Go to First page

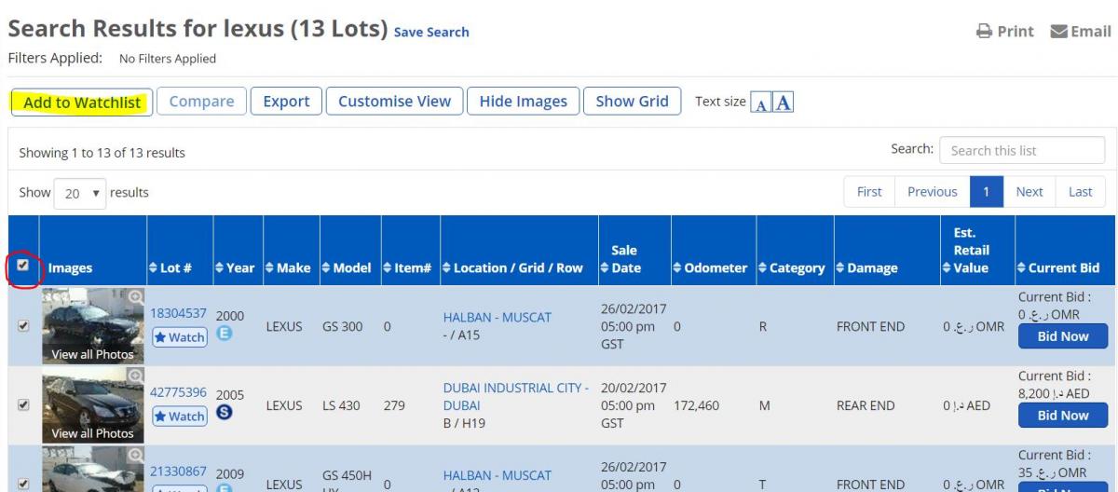pos(869,192)
